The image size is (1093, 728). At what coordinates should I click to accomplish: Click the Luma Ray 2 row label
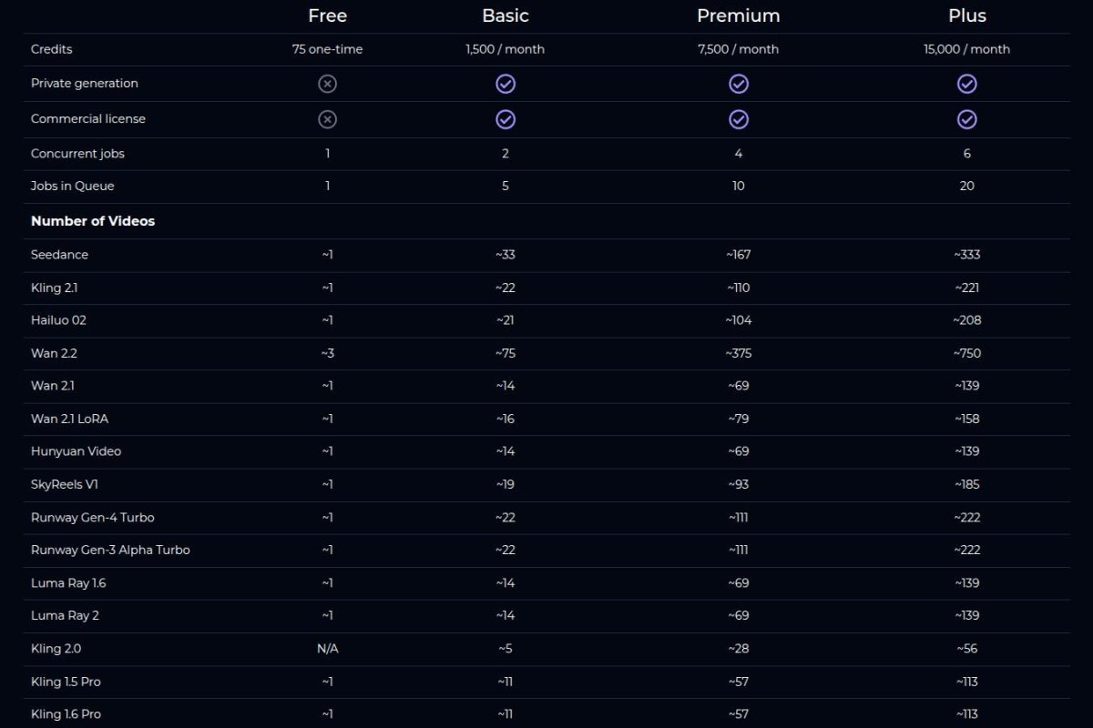65,615
